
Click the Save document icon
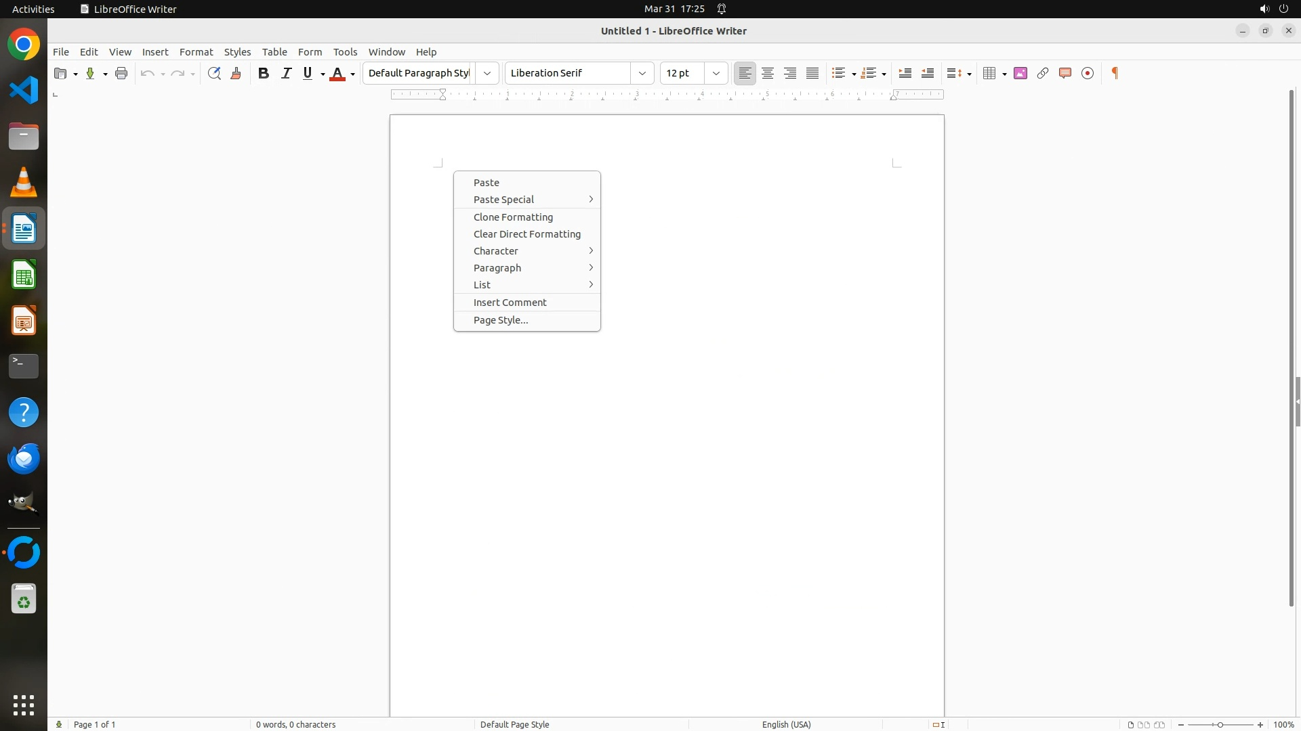90,73
